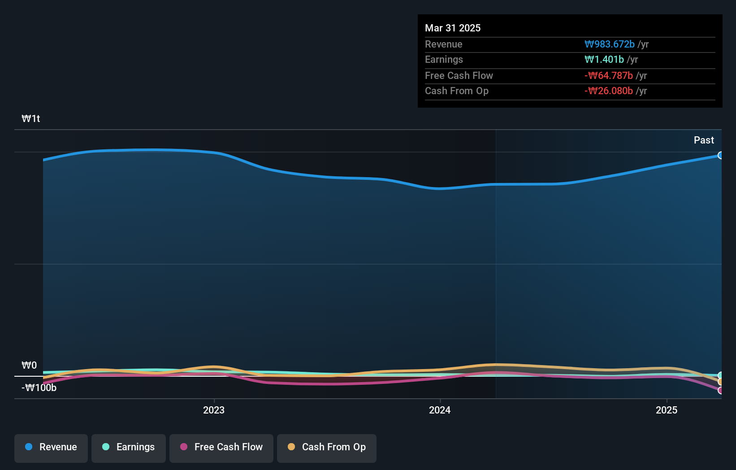
Task: Click the Revenue line endpoint marker
Action: [720, 155]
